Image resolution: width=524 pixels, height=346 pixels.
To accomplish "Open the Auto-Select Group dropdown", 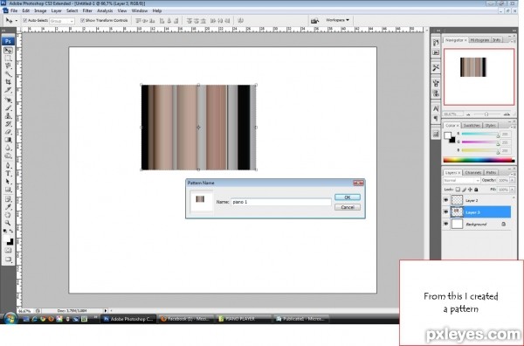I will click(x=62, y=21).
